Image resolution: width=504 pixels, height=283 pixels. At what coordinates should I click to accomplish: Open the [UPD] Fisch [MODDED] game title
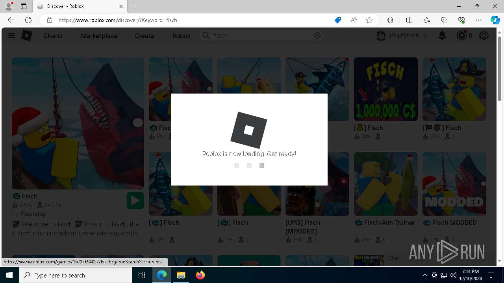[303, 227]
